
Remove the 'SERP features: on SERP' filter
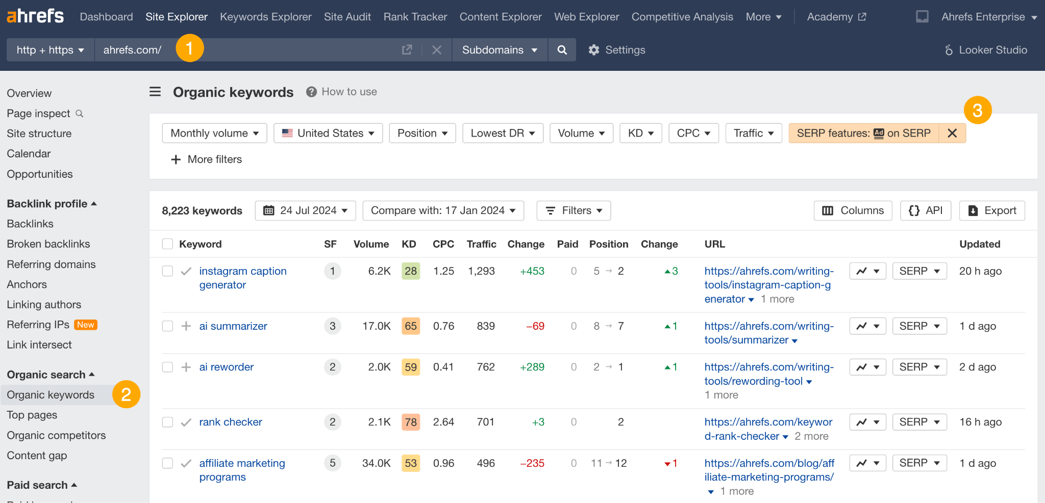pyautogui.click(x=952, y=133)
